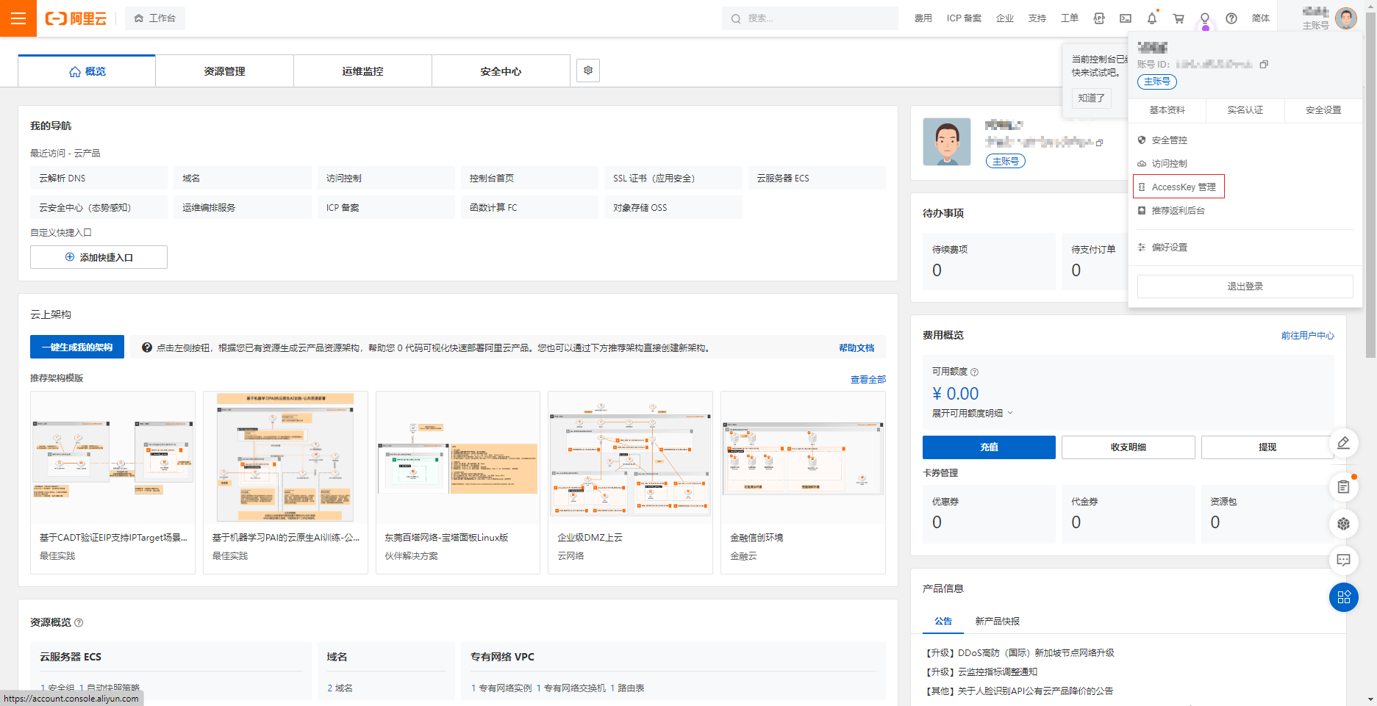This screenshot has height=706, width=1377.
Task: Click the floating cube widget icon
Action: 1343,524
